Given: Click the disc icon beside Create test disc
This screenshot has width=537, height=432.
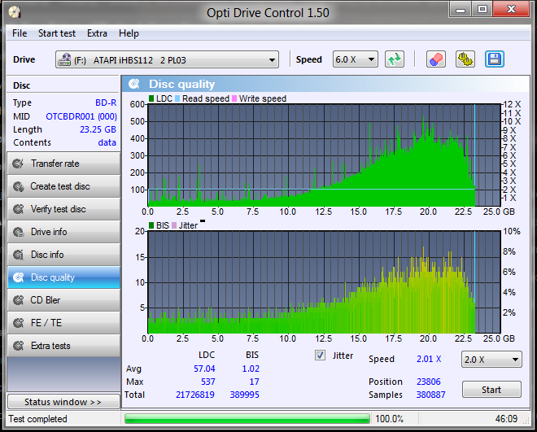Looking at the screenshot, I should pos(18,186).
